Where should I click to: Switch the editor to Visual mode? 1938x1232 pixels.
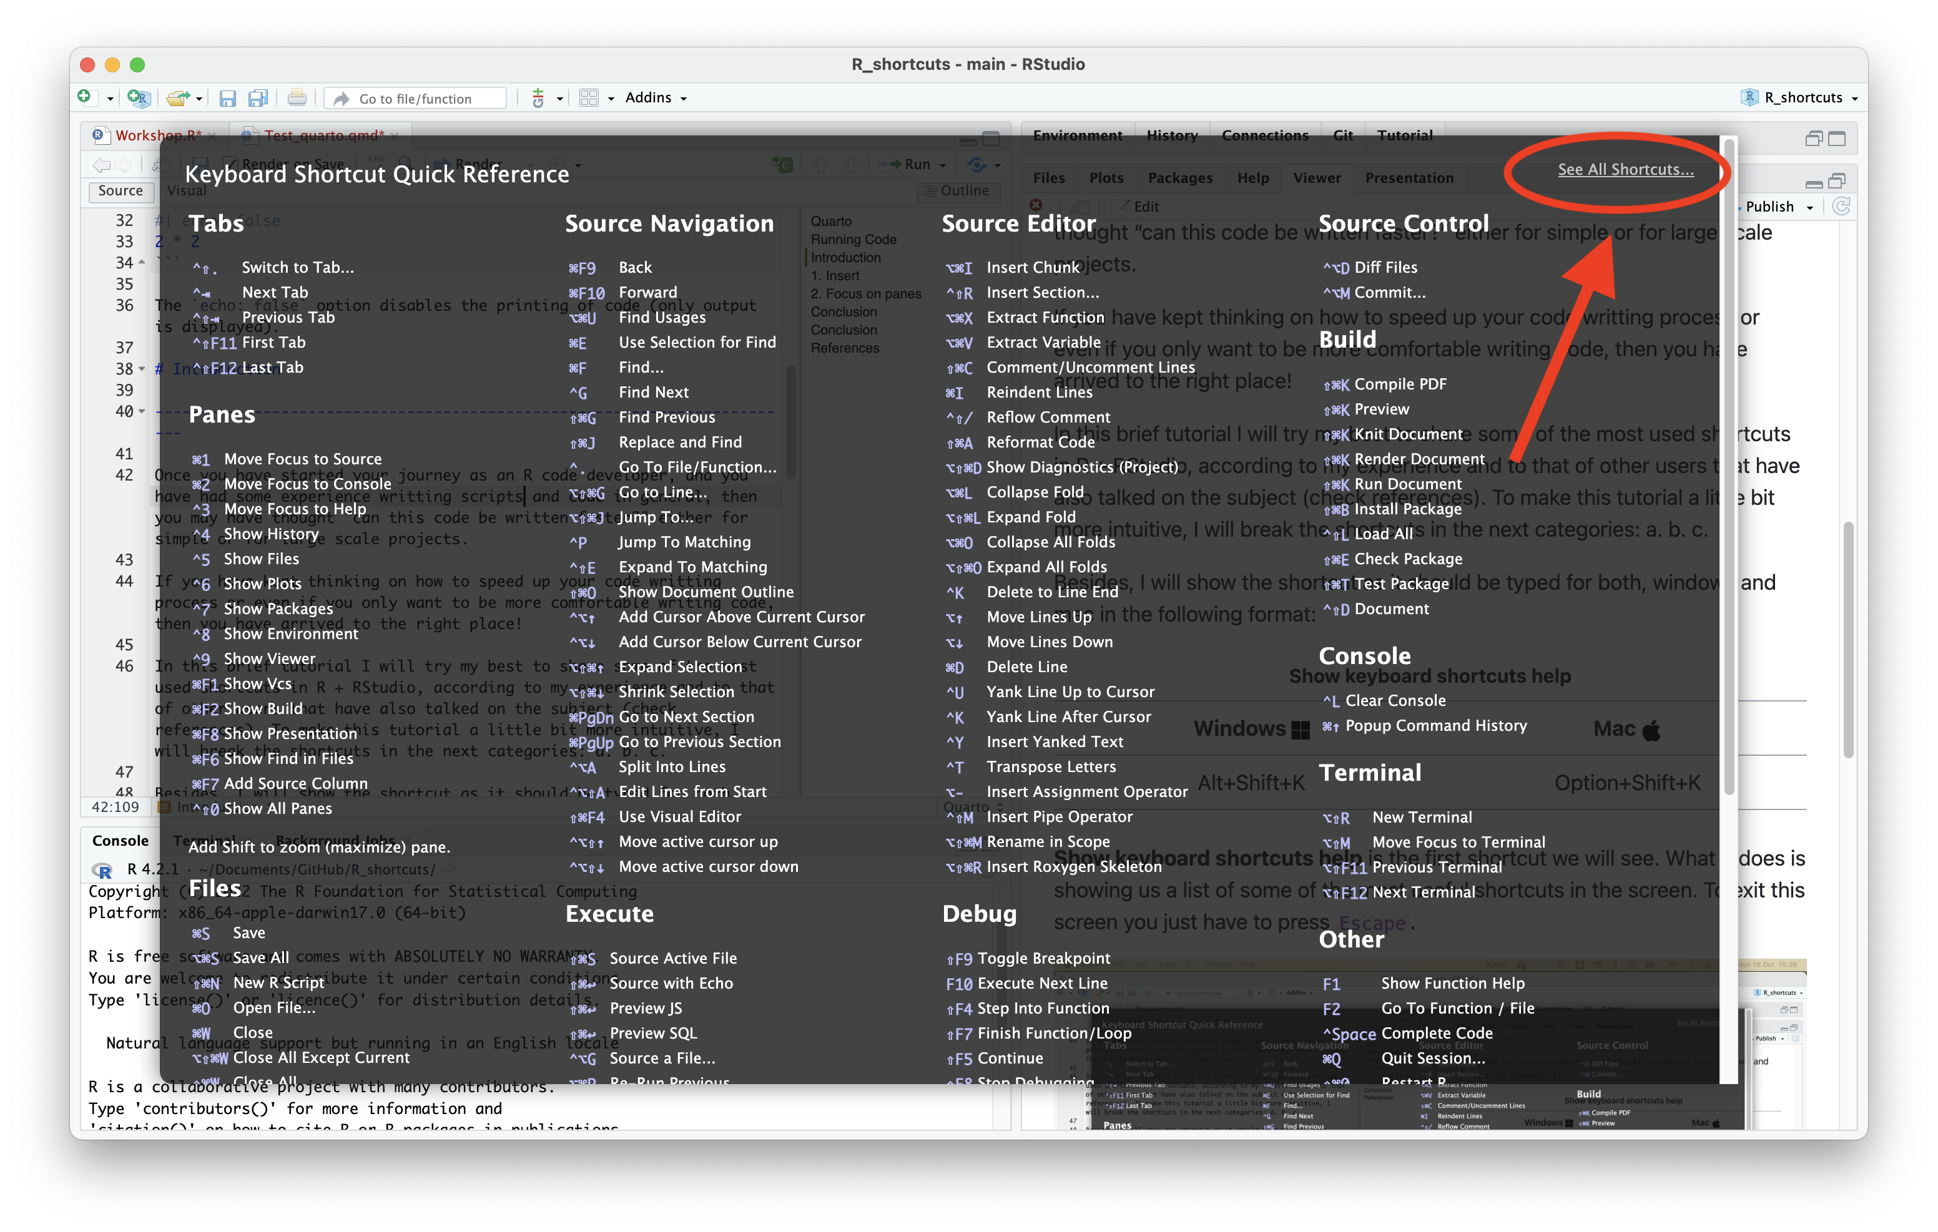(x=187, y=191)
